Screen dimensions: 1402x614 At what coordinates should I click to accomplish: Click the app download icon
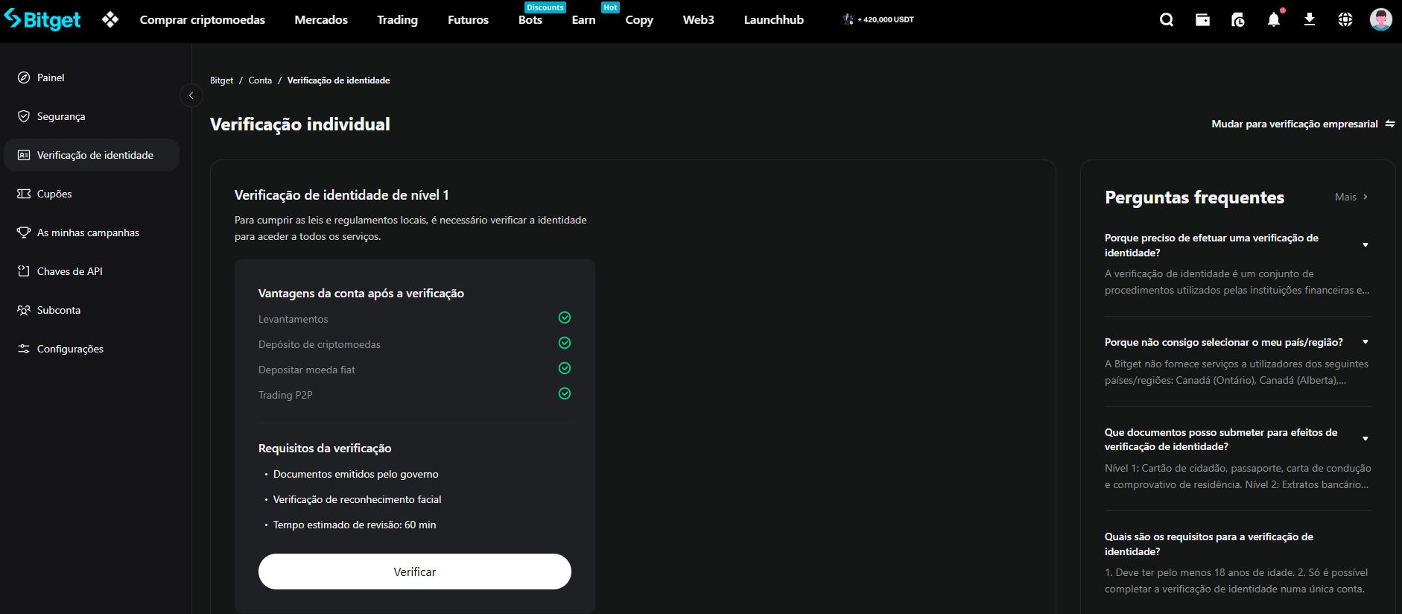(x=1310, y=20)
